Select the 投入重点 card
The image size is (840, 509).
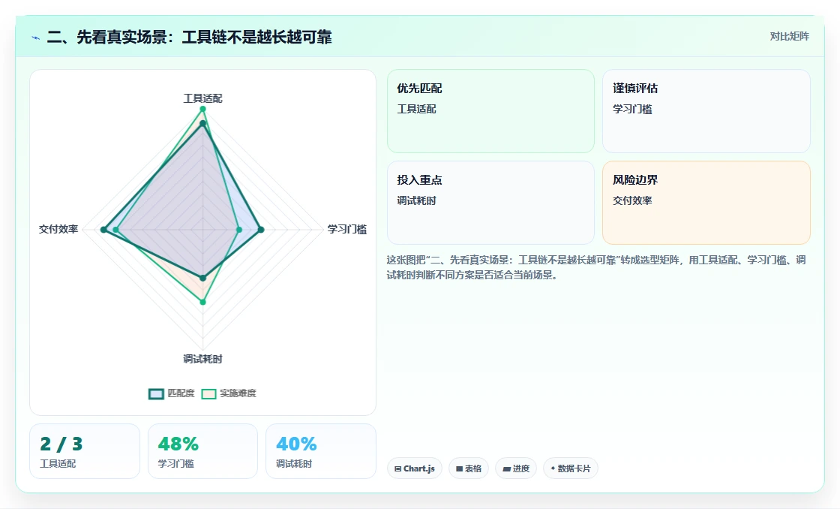(x=490, y=203)
